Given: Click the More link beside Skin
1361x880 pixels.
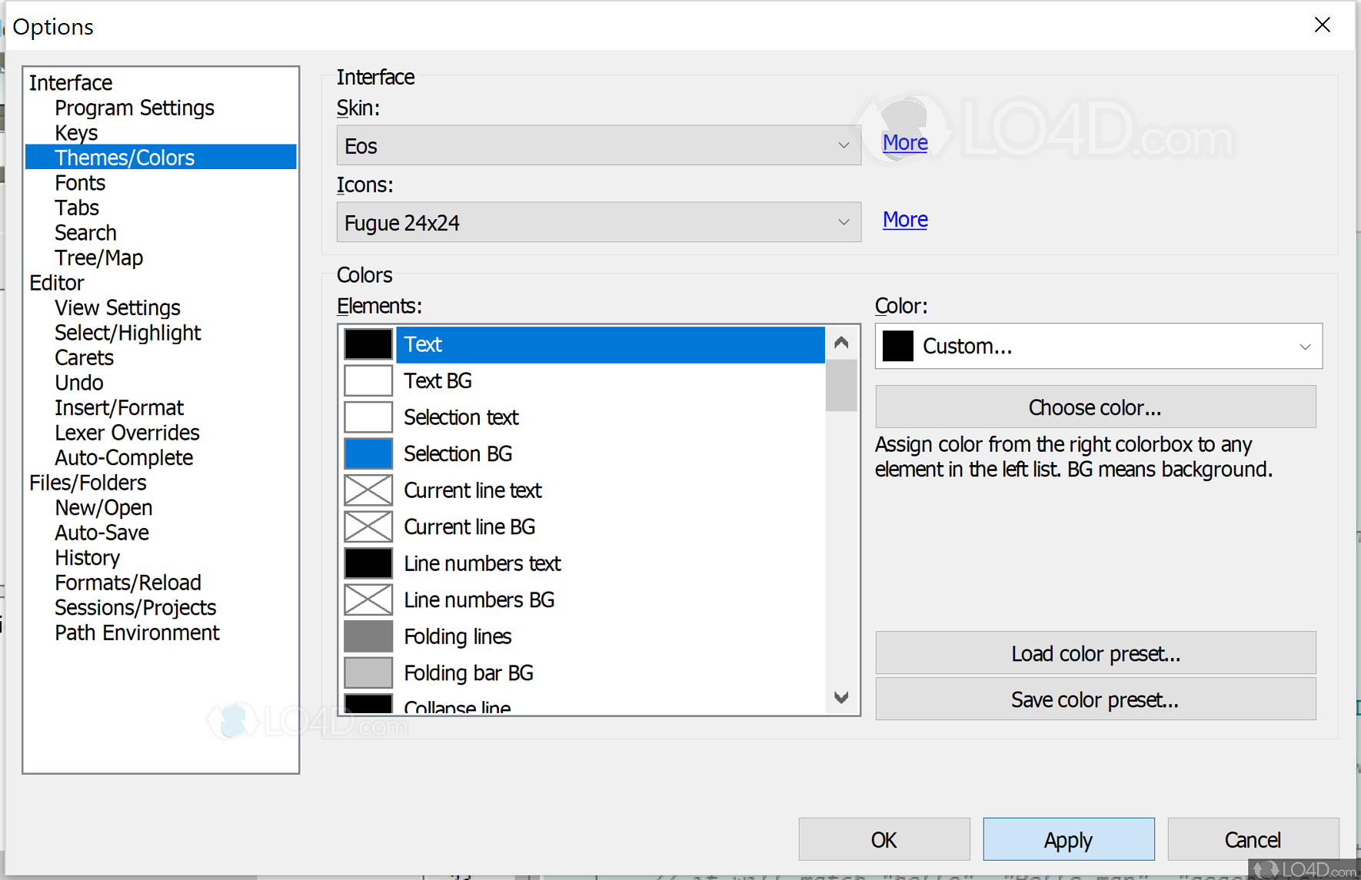Looking at the screenshot, I should pos(905,143).
